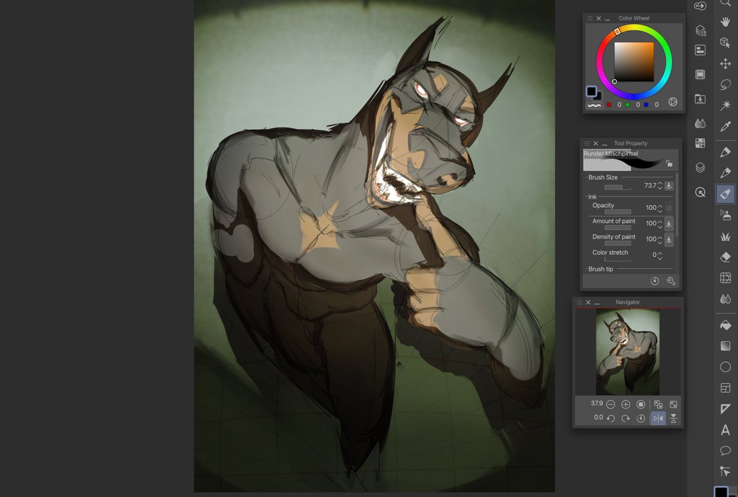Select the highlighted Brush tool

pyautogui.click(x=725, y=194)
